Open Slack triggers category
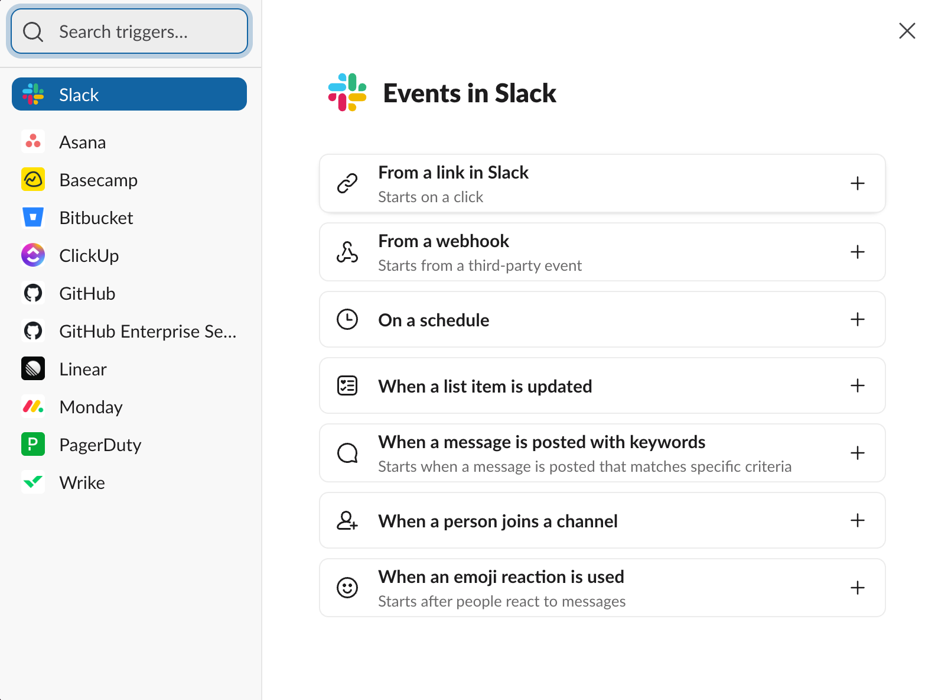Image resolution: width=938 pixels, height=700 pixels. coord(129,94)
